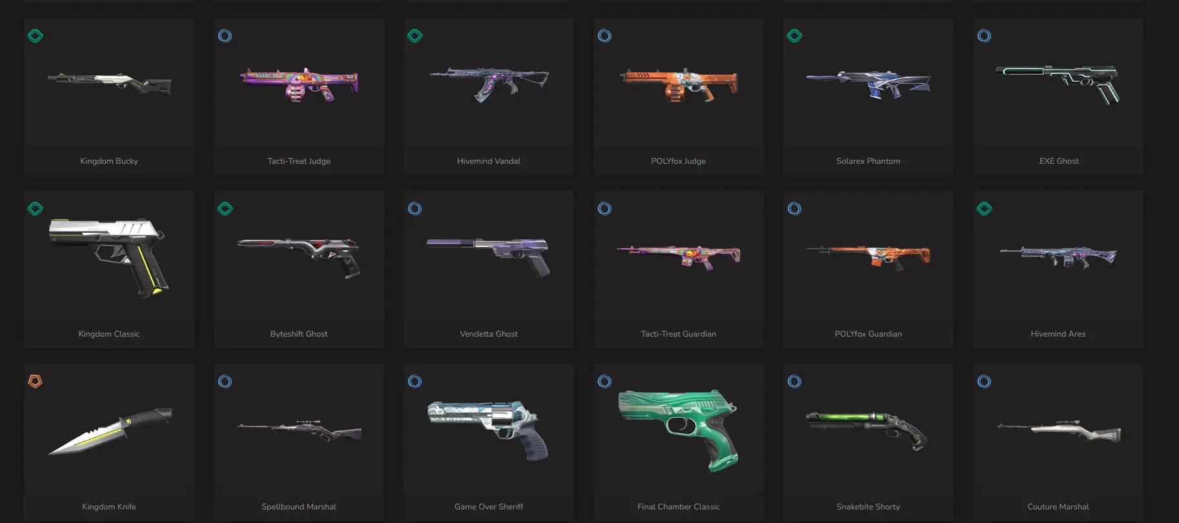The height and width of the screenshot is (523, 1179).
Task: Select the Spellbound Marshal rifle image
Action: click(299, 431)
